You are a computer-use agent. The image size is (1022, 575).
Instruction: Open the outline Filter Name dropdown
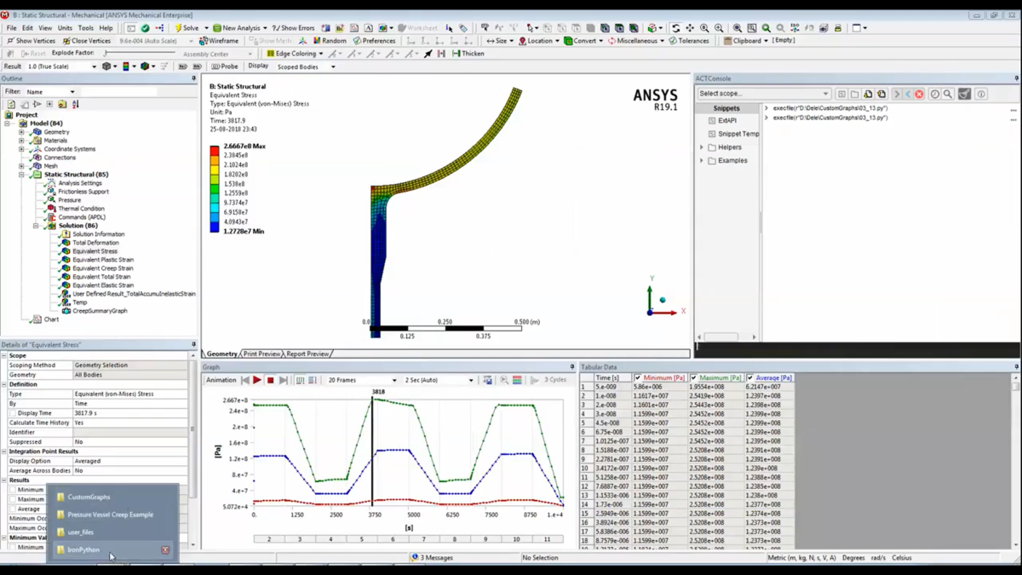pyautogui.click(x=50, y=92)
